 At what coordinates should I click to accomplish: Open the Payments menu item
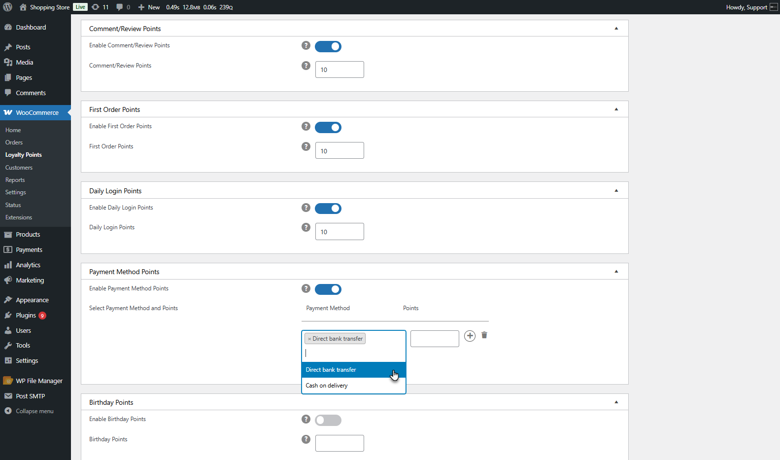point(35,249)
